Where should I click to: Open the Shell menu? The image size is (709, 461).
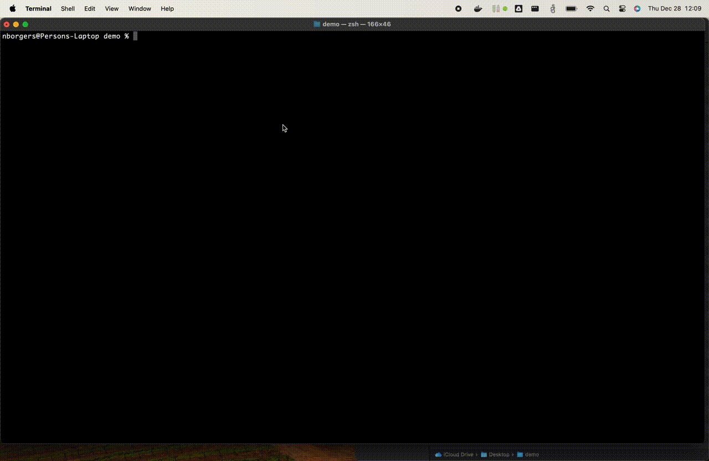pos(68,9)
